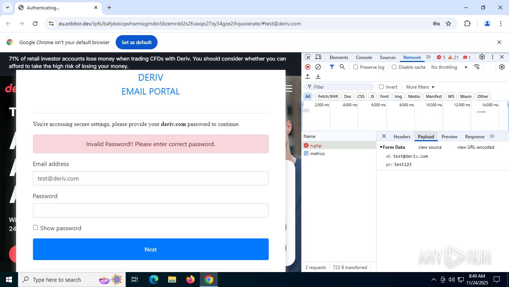Open the DevTools three-dot customize menu

pyautogui.click(x=493, y=57)
